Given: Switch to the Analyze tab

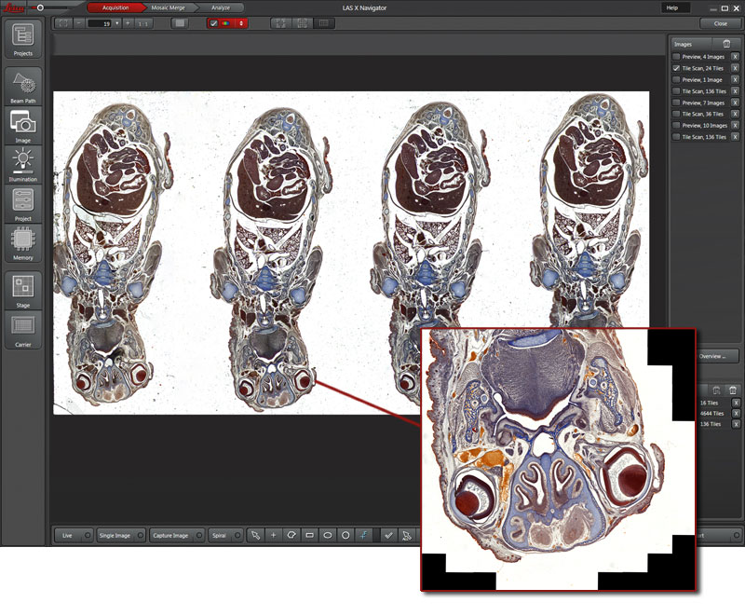Looking at the screenshot, I should [x=221, y=7].
